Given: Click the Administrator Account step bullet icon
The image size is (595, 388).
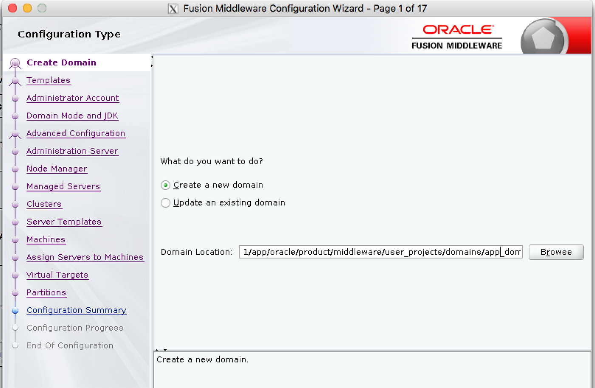Looking at the screenshot, I should (x=15, y=98).
